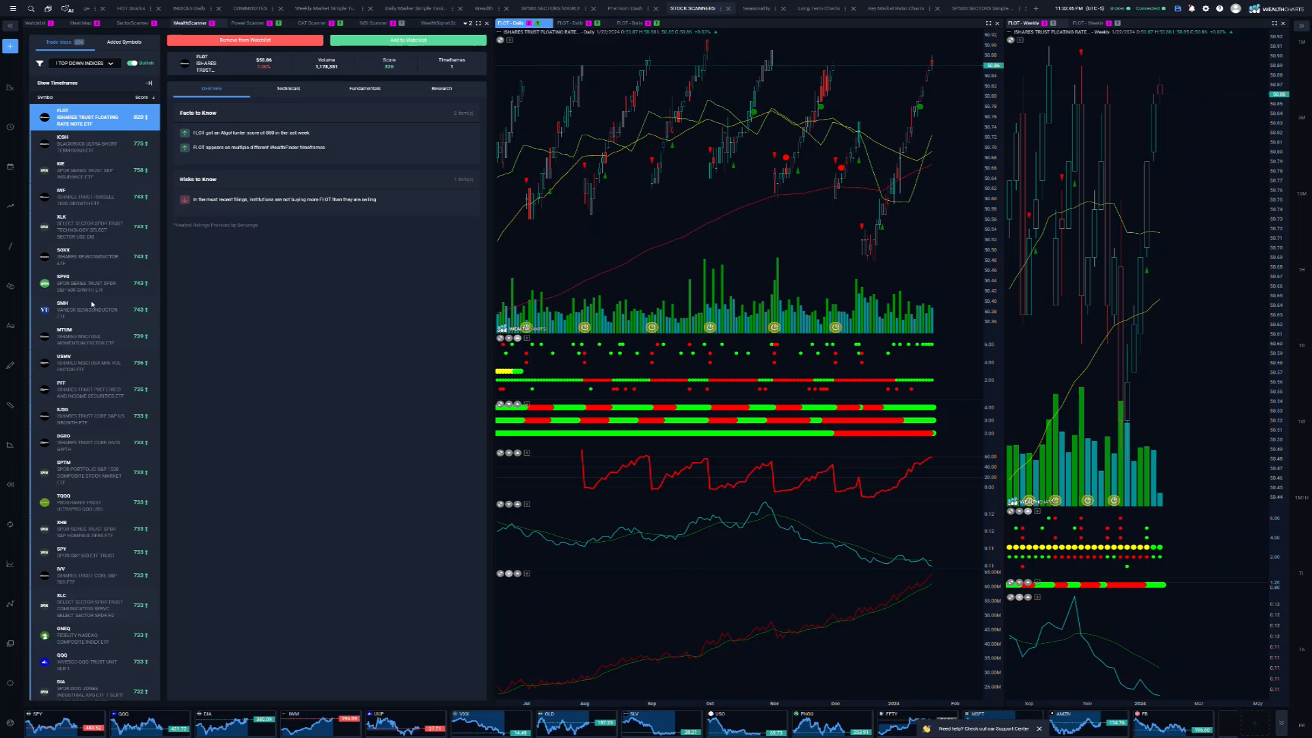Select the SOXX Semiconductor ETF row
The image size is (1312, 738).
coord(95,257)
